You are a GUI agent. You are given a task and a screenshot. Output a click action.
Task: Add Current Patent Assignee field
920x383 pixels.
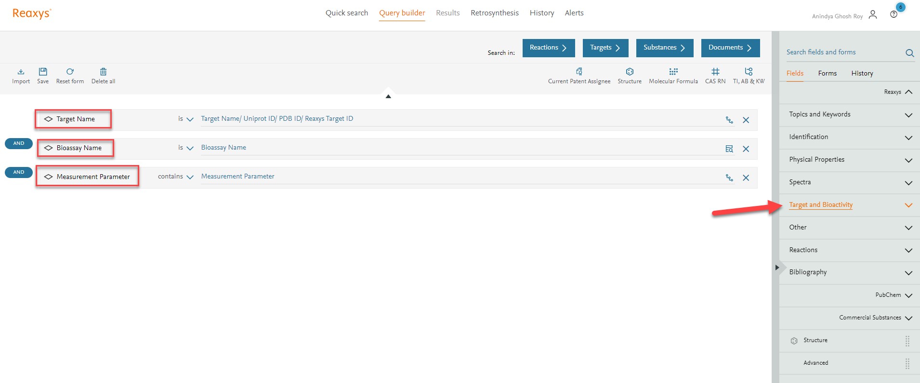pyautogui.click(x=579, y=72)
